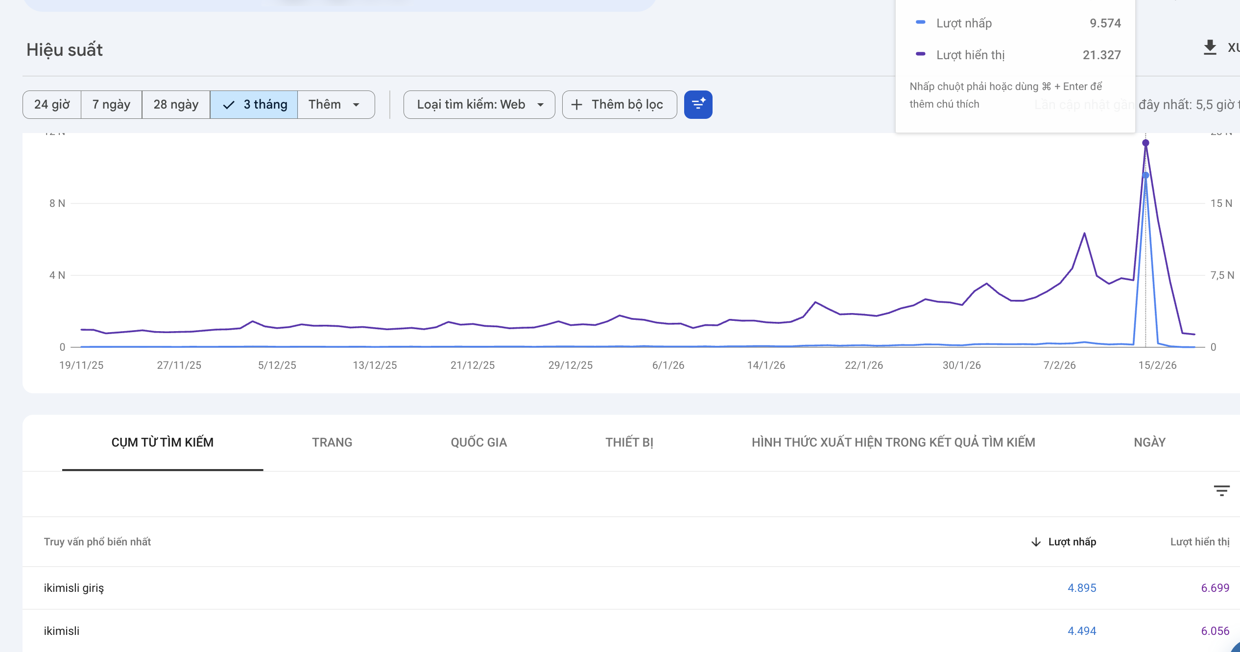Image resolution: width=1240 pixels, height=652 pixels.
Task: Click the purple impressions peak data point
Action: pyautogui.click(x=1145, y=143)
